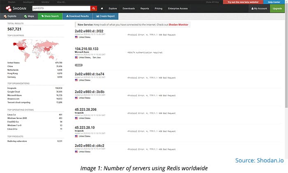Open the Enterprise Access menu item
The width and height of the screenshot is (288, 173).
pyautogui.click(x=178, y=9)
